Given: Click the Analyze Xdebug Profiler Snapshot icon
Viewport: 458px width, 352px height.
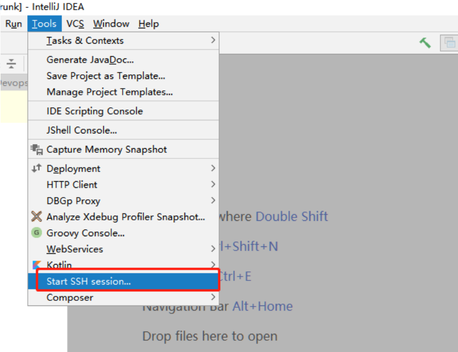Looking at the screenshot, I should [37, 216].
